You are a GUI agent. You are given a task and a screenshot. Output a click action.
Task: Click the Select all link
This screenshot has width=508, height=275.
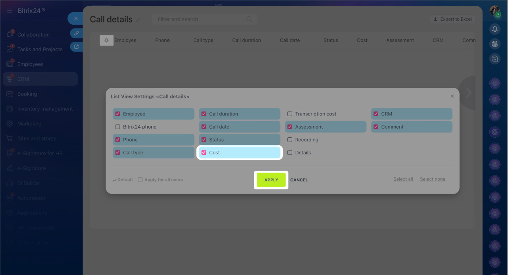coord(403,179)
